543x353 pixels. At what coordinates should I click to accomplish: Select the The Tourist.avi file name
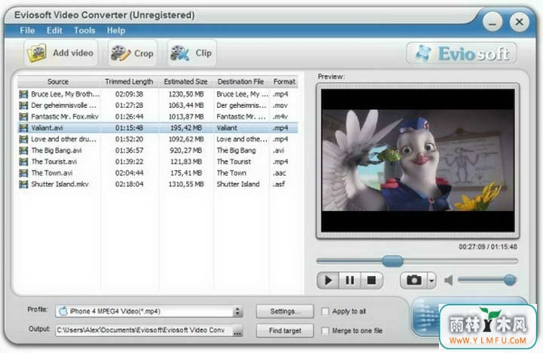tap(54, 161)
